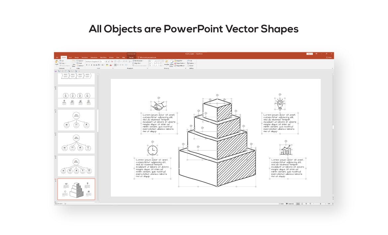Switch to the Insert ribbon tab
The width and height of the screenshot is (388, 235).
tap(70, 57)
